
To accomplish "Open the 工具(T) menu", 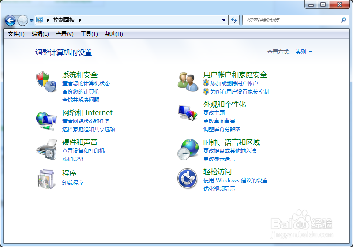I will (89, 34).
